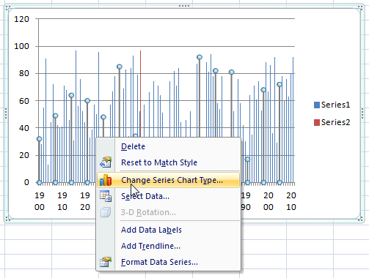Click the 60 vertical axis label
The image size is (369, 278).
pos(24,101)
